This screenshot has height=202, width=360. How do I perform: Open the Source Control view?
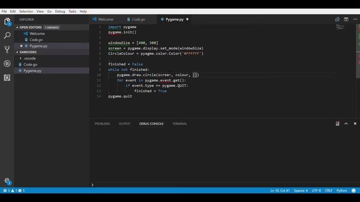7,49
